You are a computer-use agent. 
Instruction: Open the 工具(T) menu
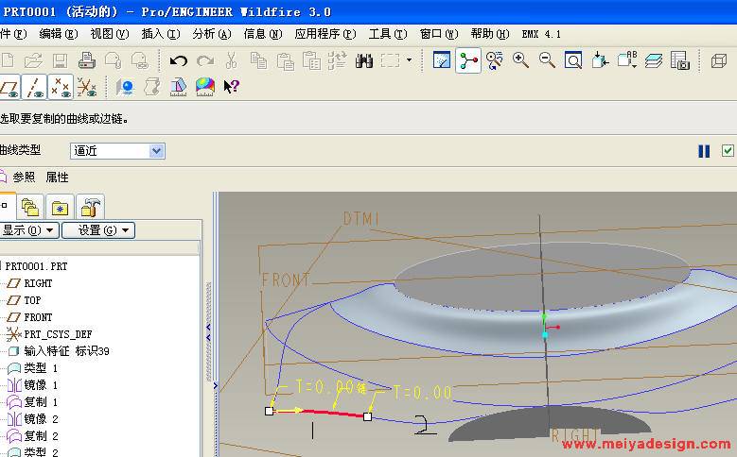pyautogui.click(x=388, y=34)
